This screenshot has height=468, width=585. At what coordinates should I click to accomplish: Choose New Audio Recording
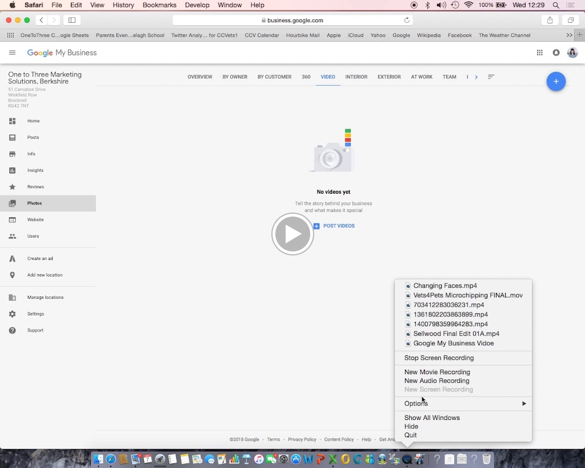point(463,381)
